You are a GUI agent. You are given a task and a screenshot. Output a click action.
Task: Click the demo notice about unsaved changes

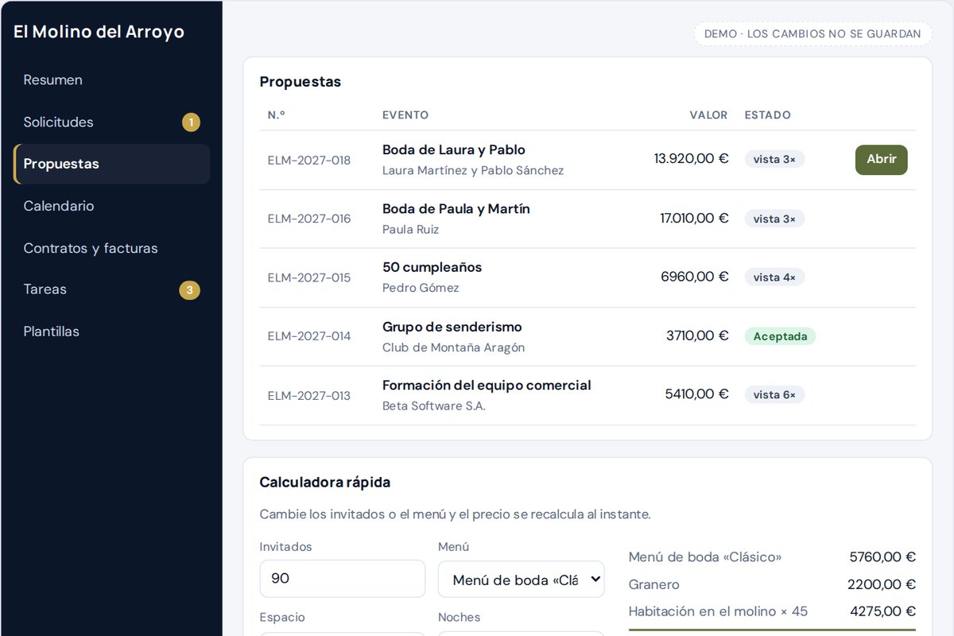(812, 34)
